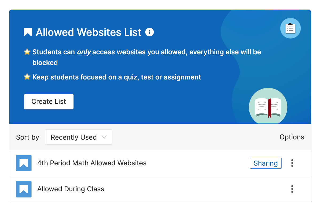321x221 pixels.
Task: Click the star beside the quiz focus tip
Action: (27, 77)
